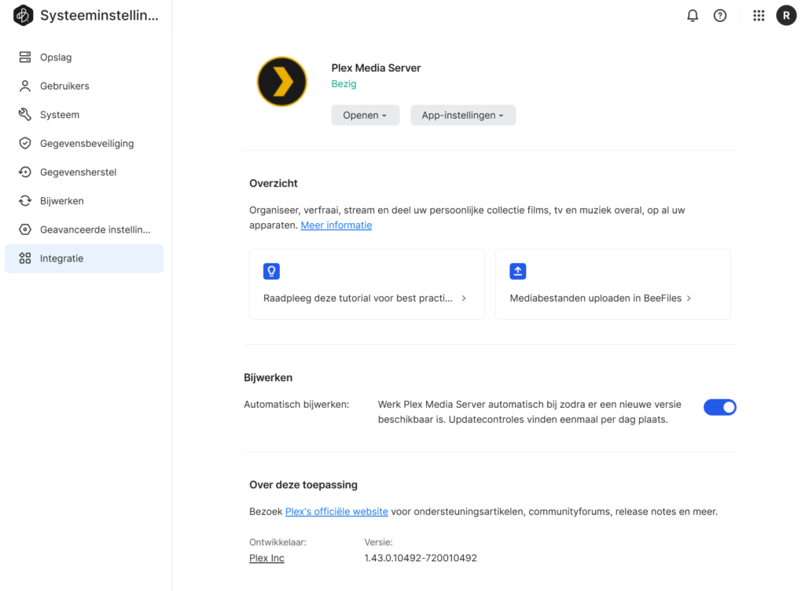Go to Gebruikers in the sidebar
The width and height of the screenshot is (805, 591).
click(x=64, y=86)
